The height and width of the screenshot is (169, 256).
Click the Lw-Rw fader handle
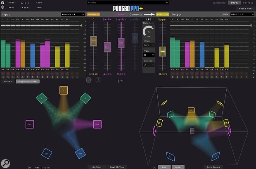click(x=107, y=47)
